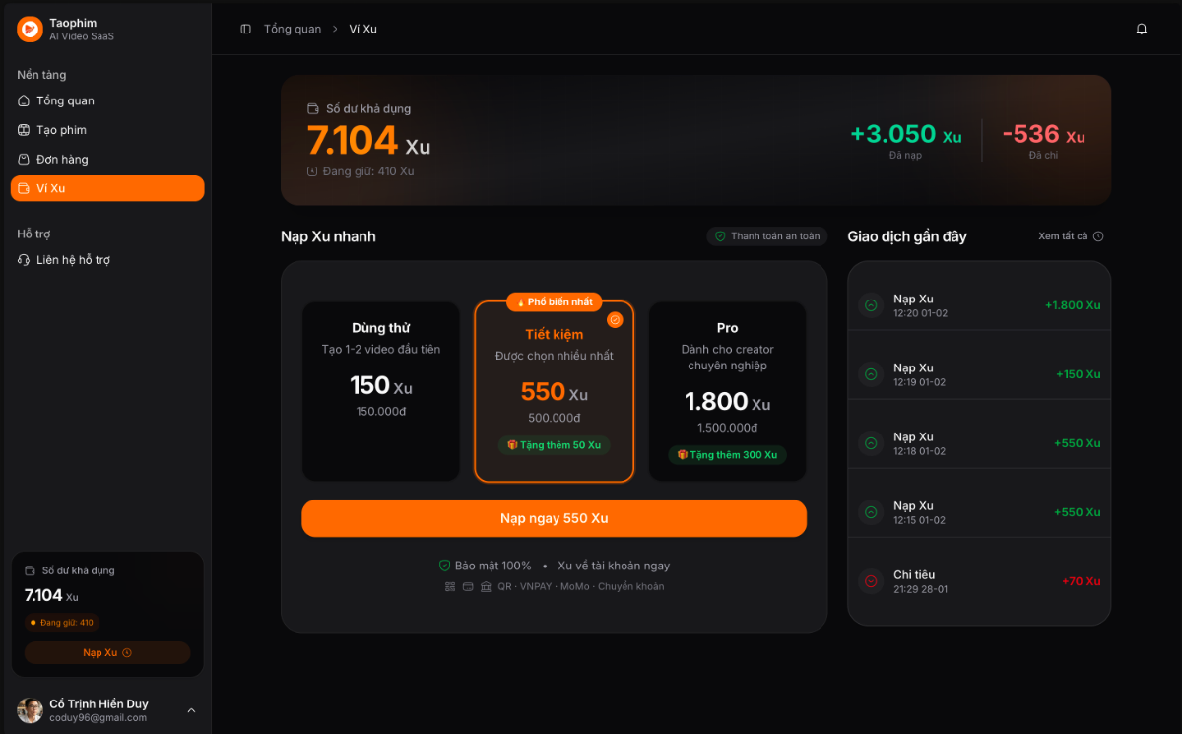
Task: Click the Đang giữ: 410 status pill
Action: tap(61, 622)
